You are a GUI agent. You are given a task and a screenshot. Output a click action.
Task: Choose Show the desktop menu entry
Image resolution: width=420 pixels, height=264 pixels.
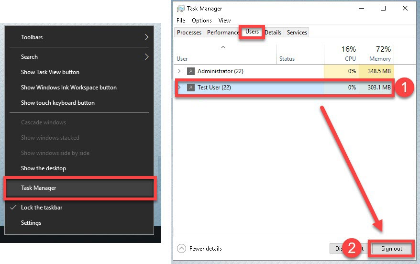tap(44, 168)
